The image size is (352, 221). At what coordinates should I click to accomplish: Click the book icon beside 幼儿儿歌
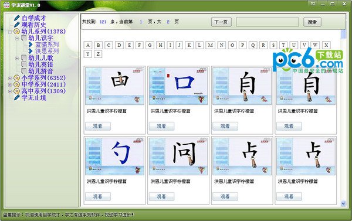coord(24,58)
